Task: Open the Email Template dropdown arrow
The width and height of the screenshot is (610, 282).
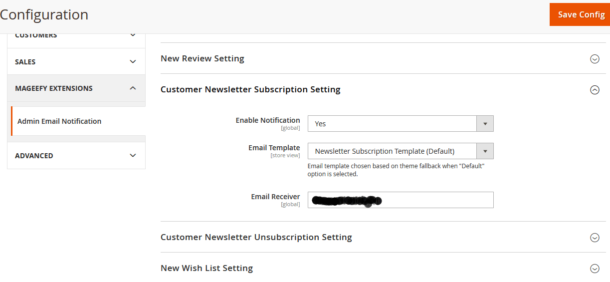Action: coord(485,151)
